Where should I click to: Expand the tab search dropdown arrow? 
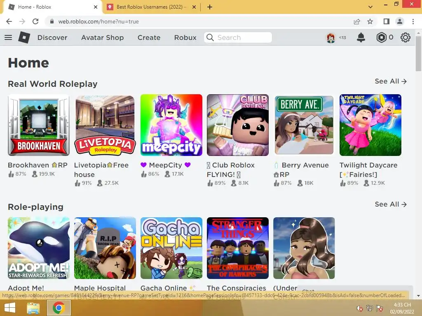[370, 7]
